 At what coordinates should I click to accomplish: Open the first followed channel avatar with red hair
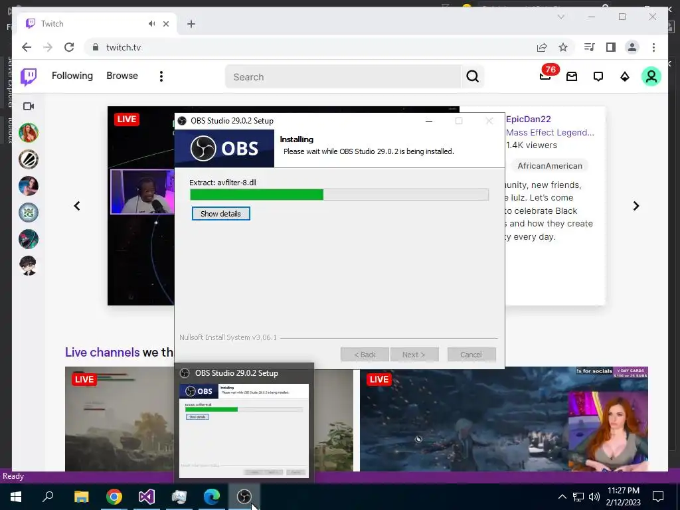(x=29, y=133)
